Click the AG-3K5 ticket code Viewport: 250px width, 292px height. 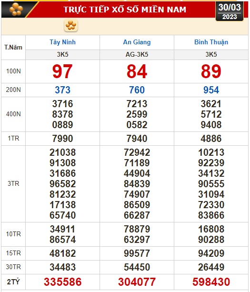(137, 54)
